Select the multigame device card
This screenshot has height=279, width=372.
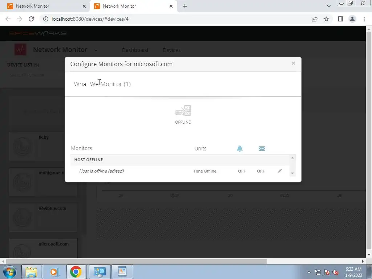click(43, 182)
